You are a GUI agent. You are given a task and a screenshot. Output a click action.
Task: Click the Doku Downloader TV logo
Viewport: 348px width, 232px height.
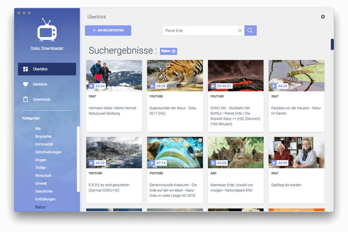pyautogui.click(x=47, y=30)
